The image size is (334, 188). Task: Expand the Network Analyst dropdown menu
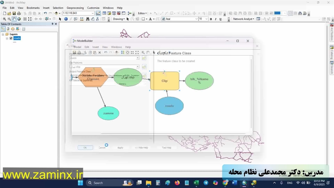pos(243,19)
